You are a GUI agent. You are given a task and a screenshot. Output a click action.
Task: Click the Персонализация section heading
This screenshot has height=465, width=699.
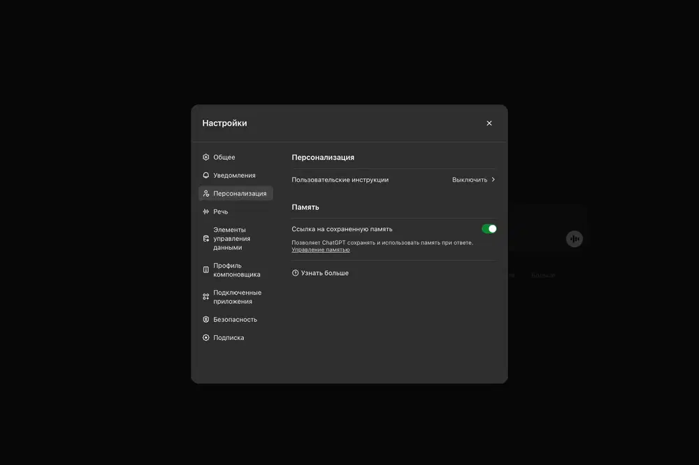click(323, 157)
